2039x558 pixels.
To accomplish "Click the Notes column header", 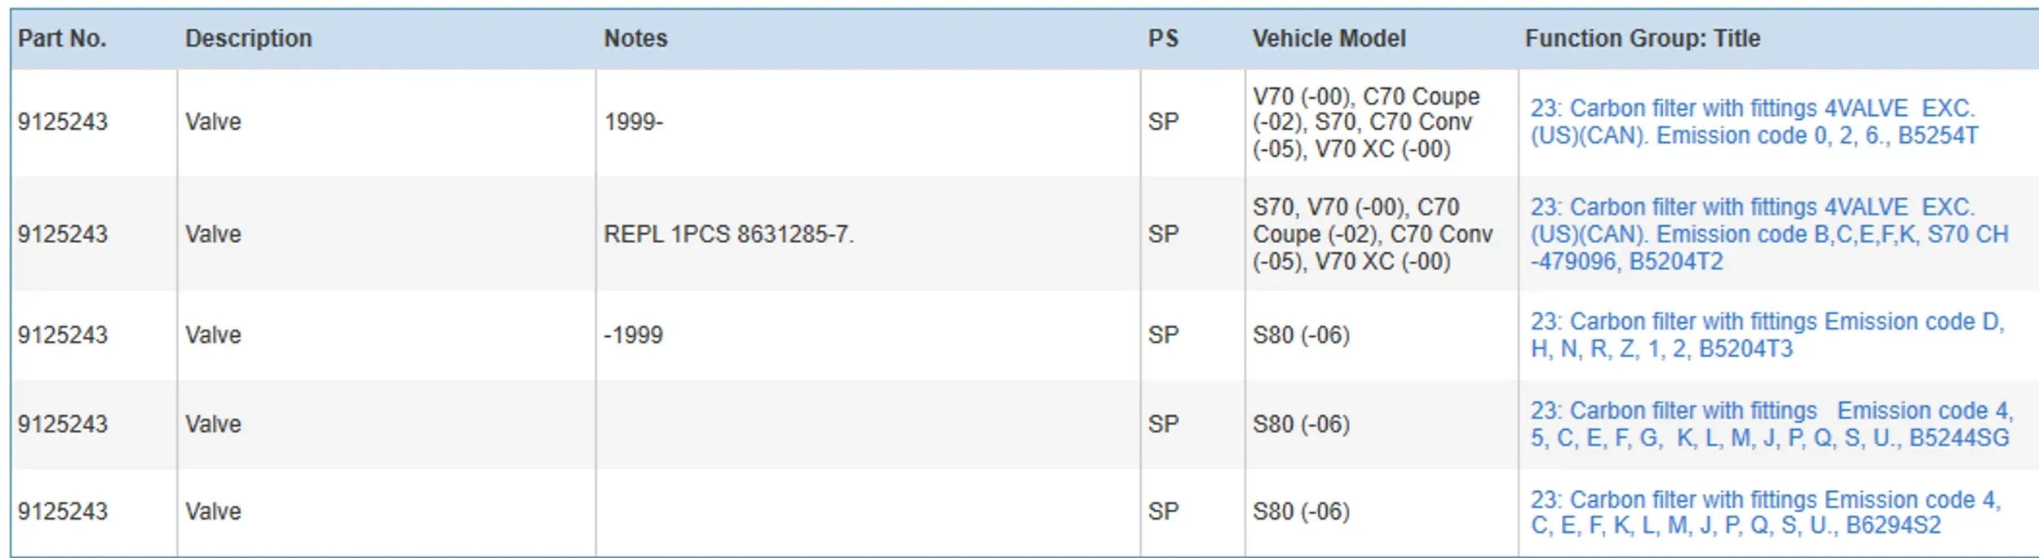I will (x=635, y=38).
